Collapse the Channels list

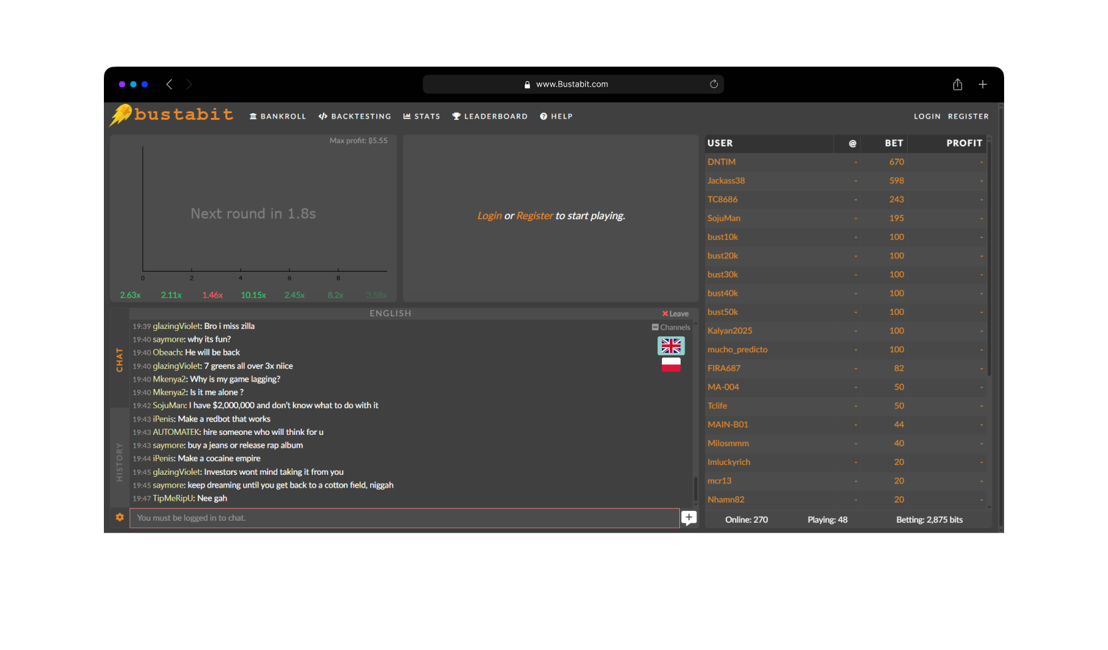point(671,328)
